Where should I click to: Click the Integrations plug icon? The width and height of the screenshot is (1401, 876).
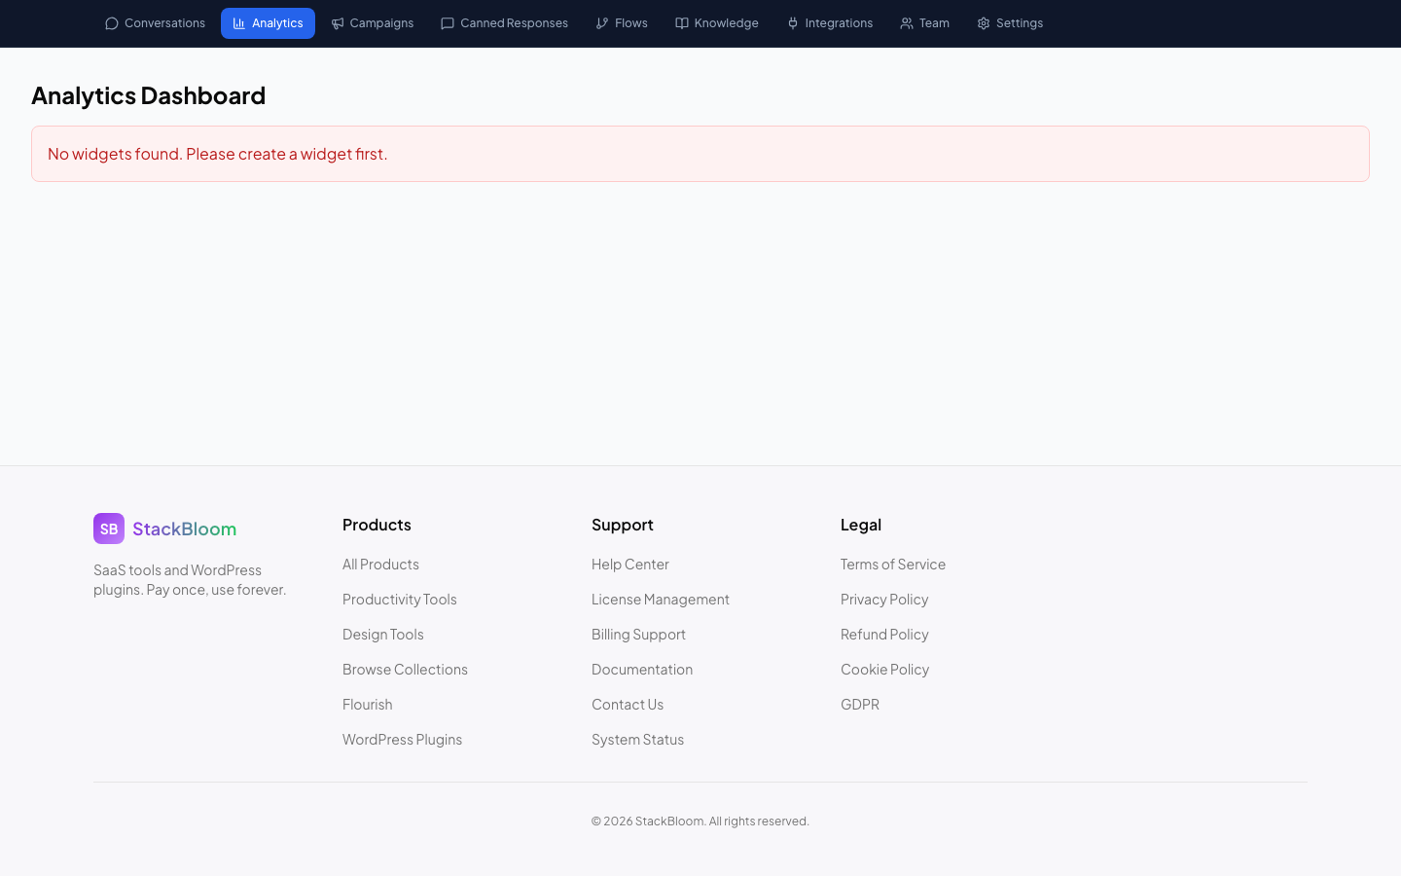pyautogui.click(x=792, y=22)
